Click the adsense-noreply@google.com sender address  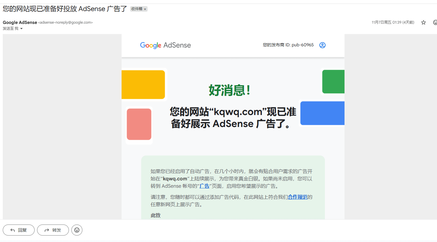65,22
